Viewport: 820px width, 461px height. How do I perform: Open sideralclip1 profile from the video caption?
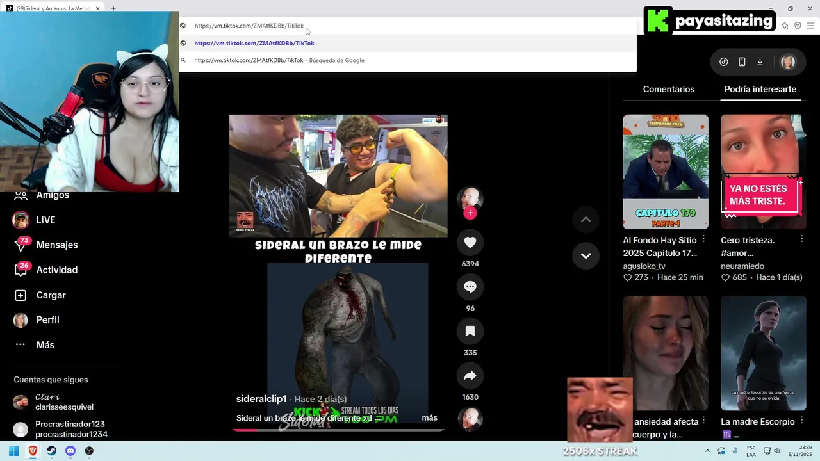coord(261,399)
